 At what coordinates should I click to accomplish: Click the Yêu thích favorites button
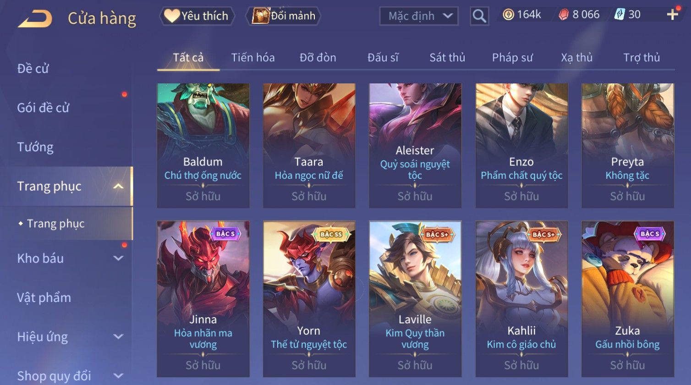pyautogui.click(x=197, y=16)
